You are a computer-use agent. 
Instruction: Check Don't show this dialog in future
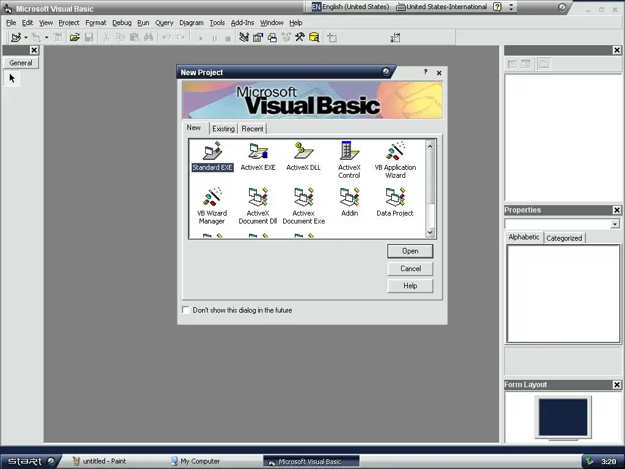coord(186,310)
